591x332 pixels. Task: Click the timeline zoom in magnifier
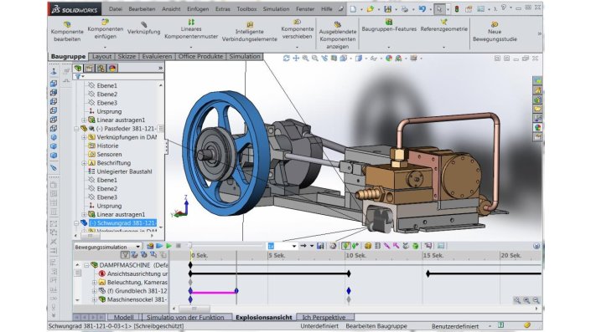click(526, 300)
